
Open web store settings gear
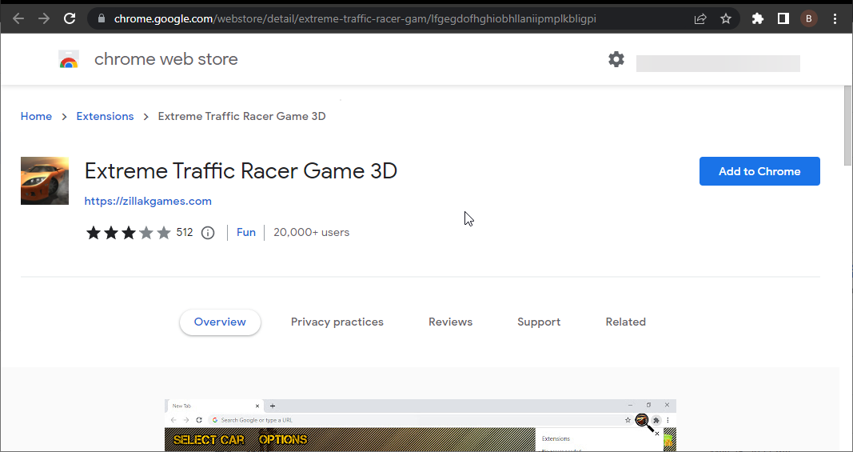click(616, 59)
